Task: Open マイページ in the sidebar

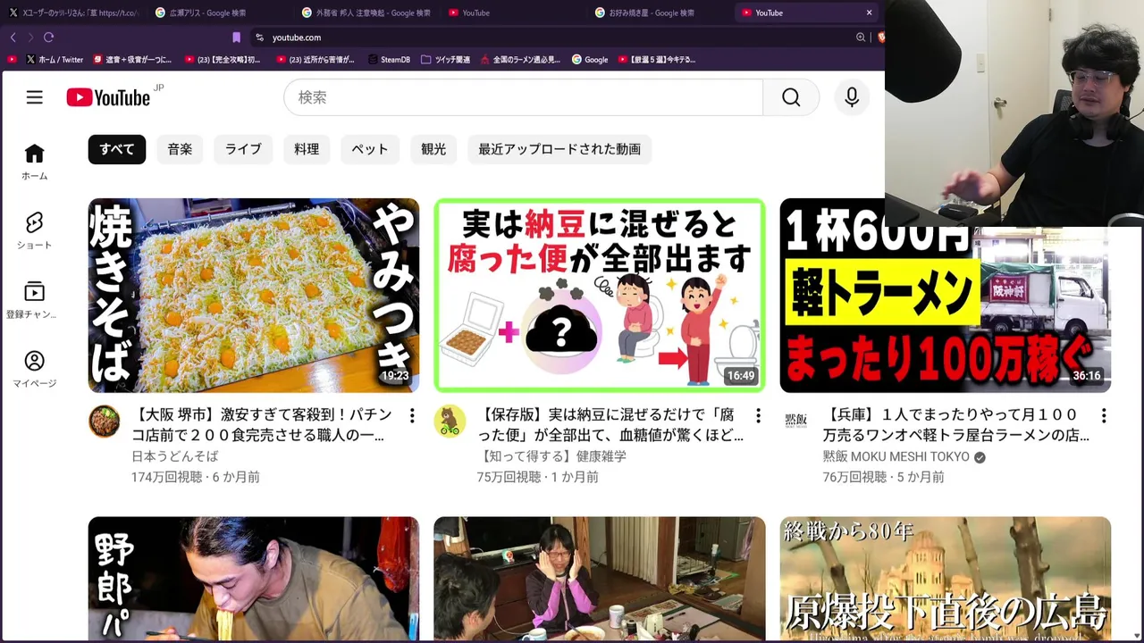Action: (34, 370)
